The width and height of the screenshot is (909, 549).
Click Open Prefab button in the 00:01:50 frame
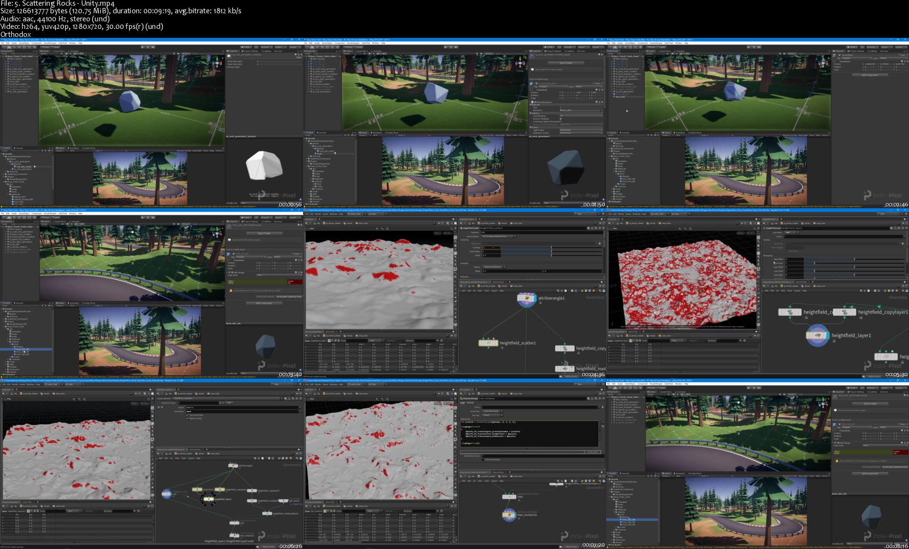click(566, 63)
